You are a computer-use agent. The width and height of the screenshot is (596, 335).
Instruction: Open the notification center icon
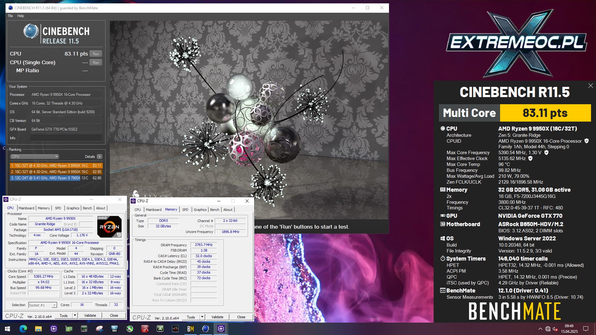pyautogui.click(x=586, y=329)
